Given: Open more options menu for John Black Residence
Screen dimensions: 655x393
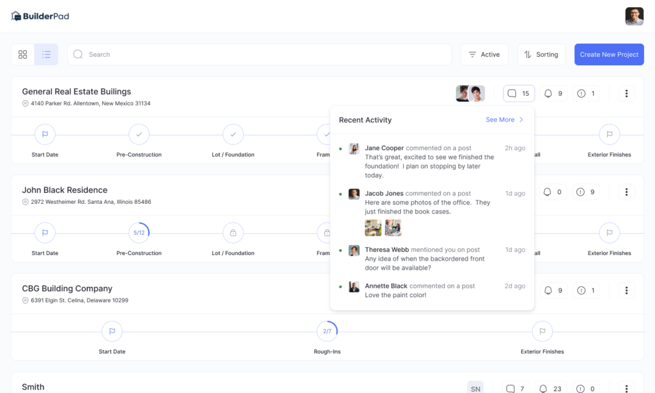Looking at the screenshot, I should [626, 192].
